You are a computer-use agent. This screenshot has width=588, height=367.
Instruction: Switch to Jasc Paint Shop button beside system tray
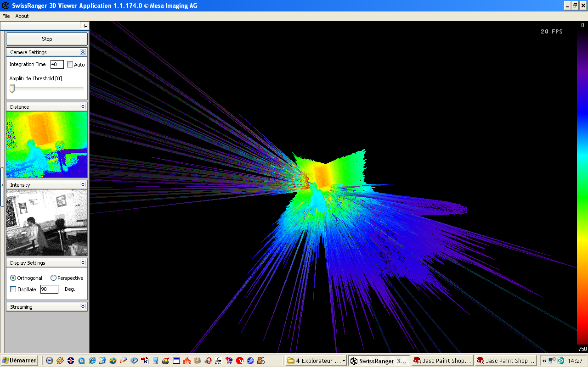(x=505, y=361)
